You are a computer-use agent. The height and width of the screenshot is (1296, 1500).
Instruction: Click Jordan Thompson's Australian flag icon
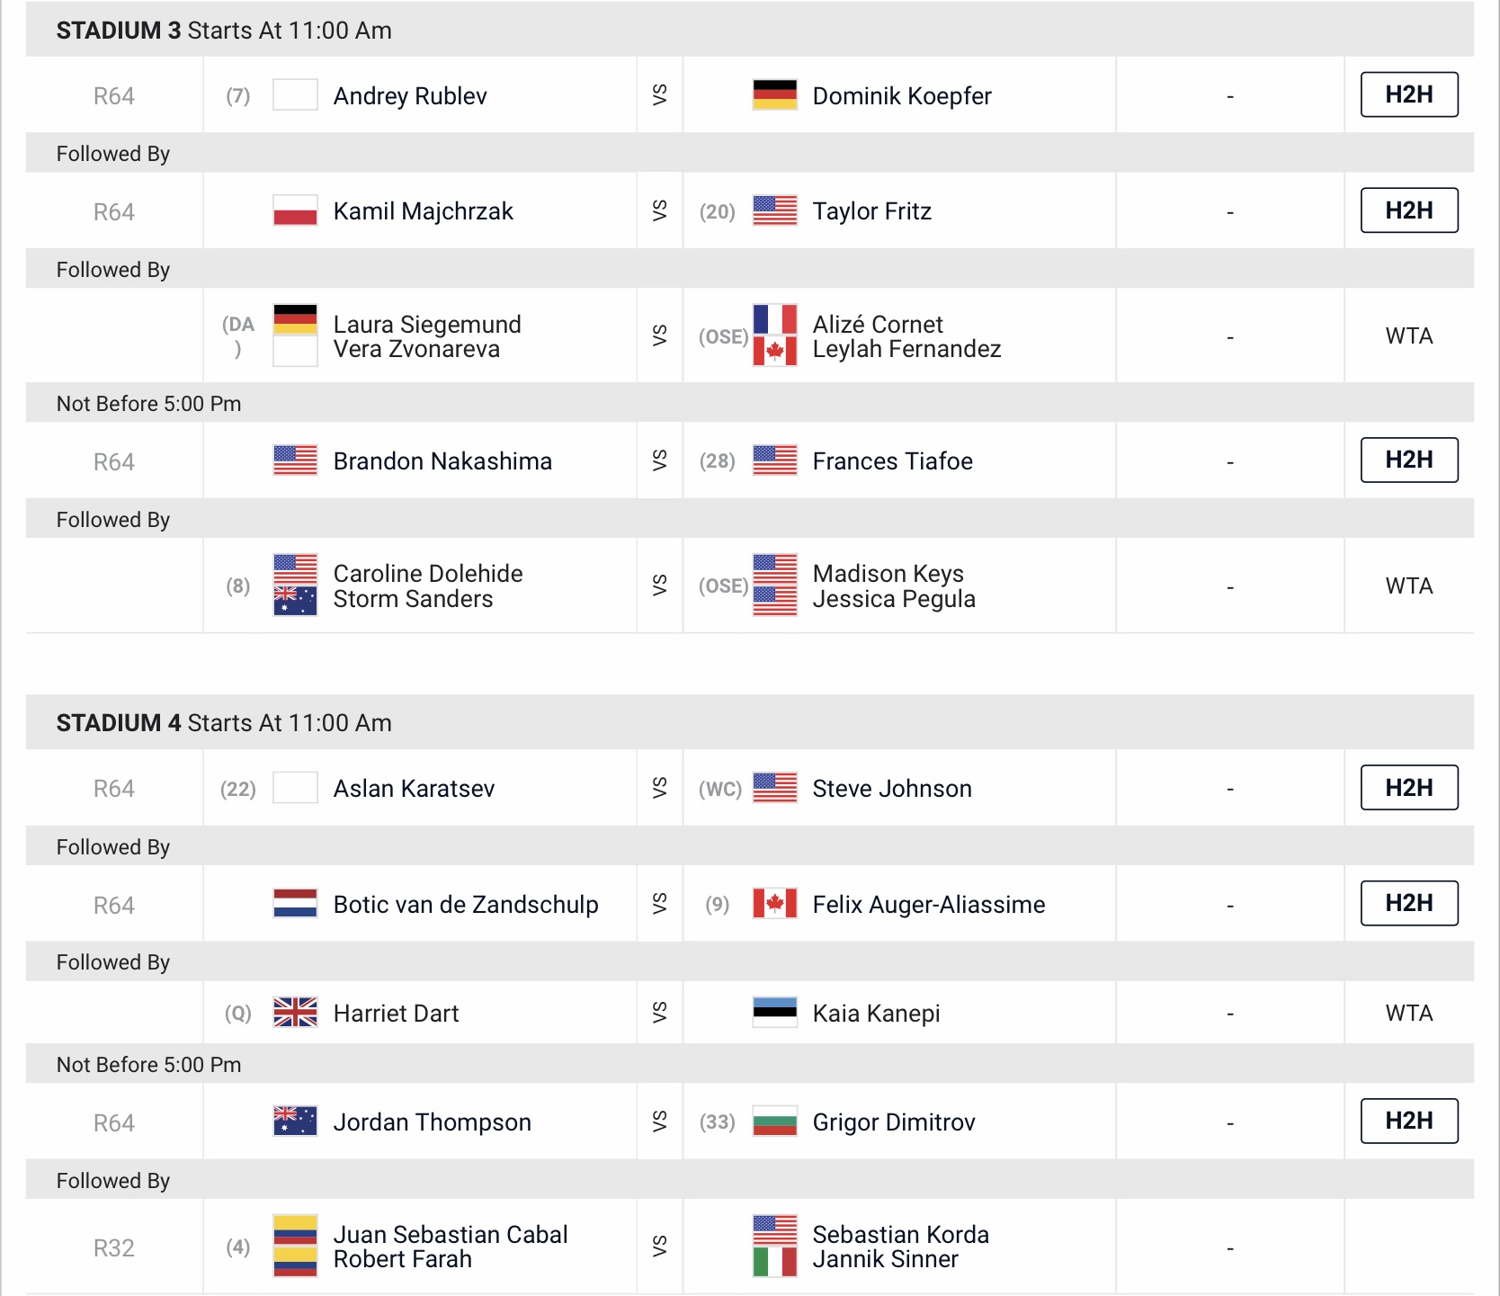[295, 1122]
